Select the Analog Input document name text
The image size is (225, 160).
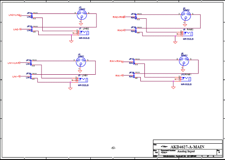click(x=186, y=151)
